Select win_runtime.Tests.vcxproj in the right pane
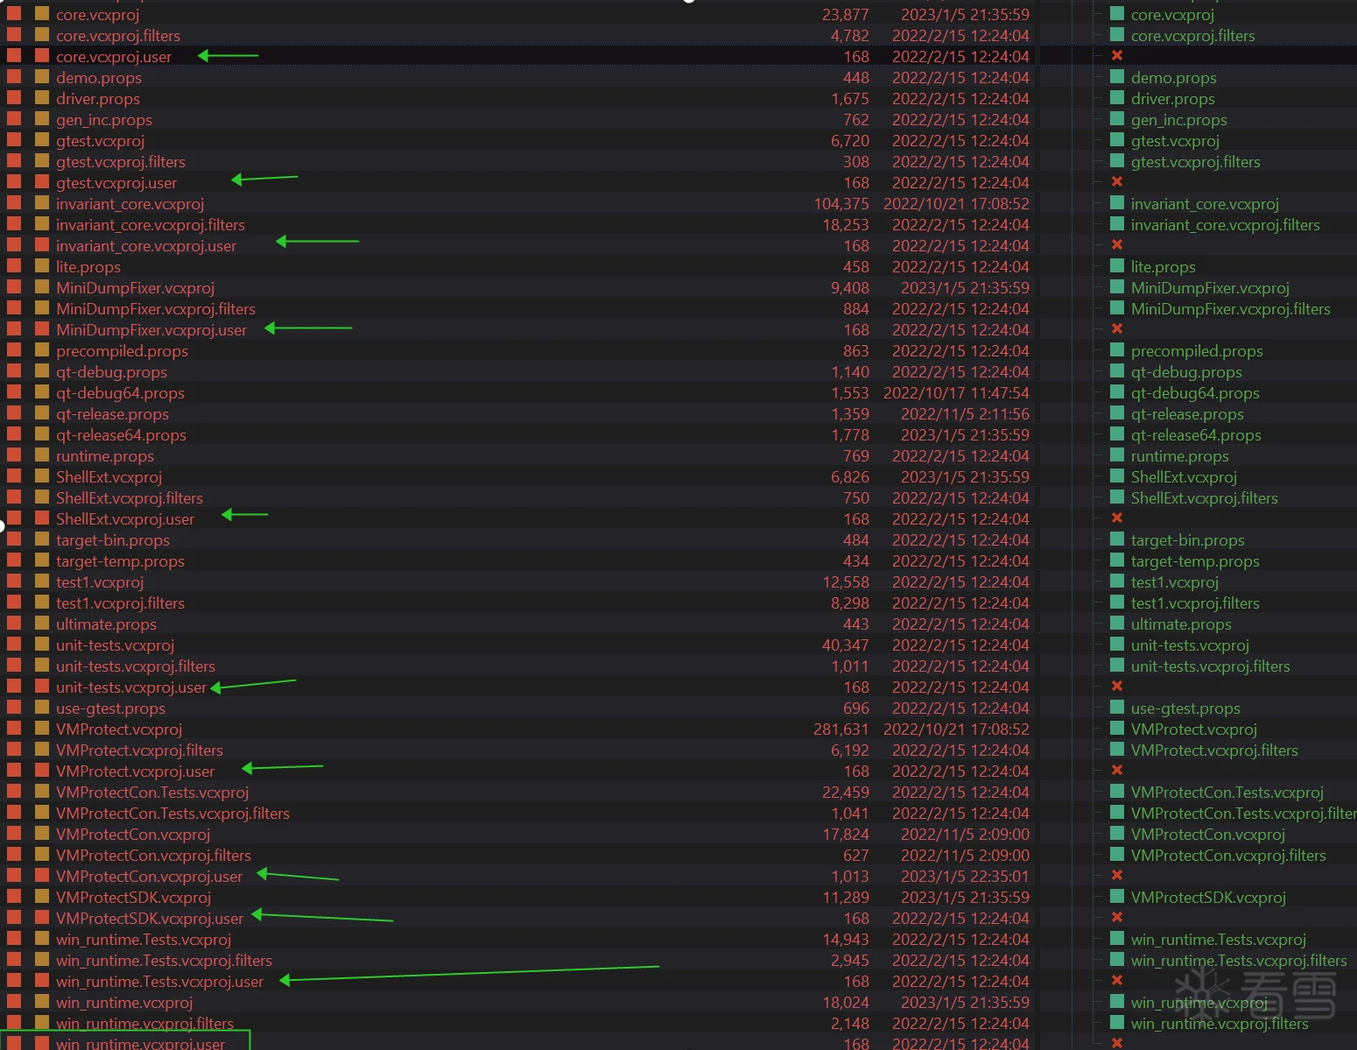Screen dimensions: 1357x1050 [x=1219, y=940]
